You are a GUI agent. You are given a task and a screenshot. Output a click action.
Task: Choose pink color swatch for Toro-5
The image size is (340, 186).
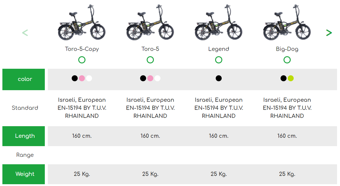coord(150,78)
